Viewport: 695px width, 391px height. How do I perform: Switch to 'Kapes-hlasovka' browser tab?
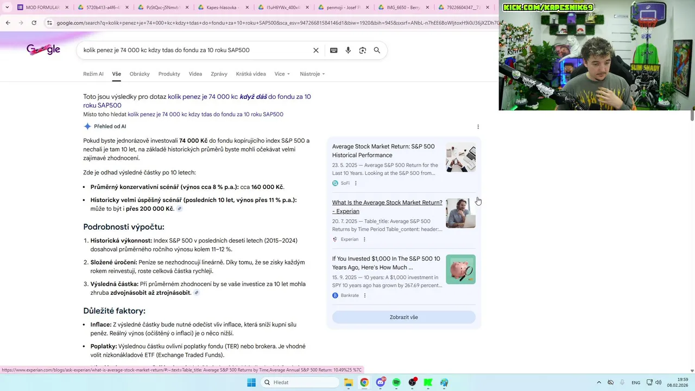point(223,8)
